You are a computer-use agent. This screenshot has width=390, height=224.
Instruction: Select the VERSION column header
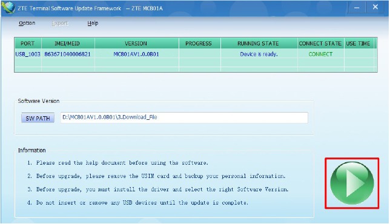click(x=136, y=43)
